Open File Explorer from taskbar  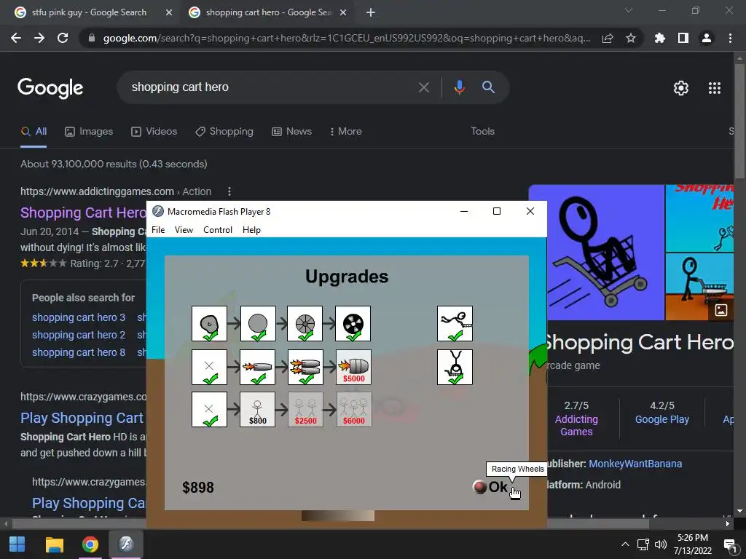(x=54, y=544)
